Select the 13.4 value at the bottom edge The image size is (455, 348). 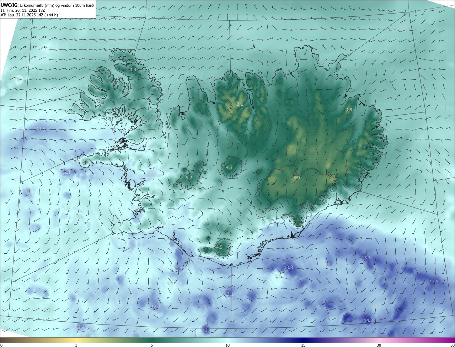[x=207, y=331]
